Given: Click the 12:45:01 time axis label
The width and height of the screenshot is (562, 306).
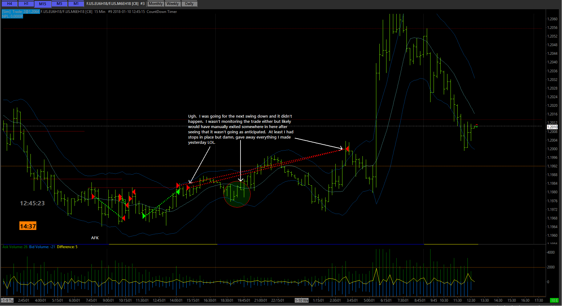Looking at the screenshot, I should click(159, 300).
